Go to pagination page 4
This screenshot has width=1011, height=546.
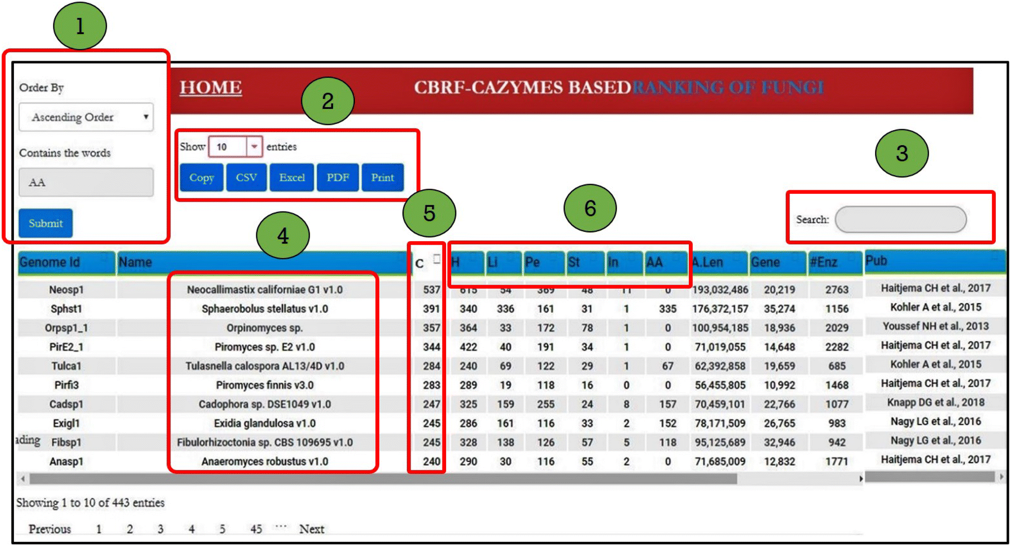[x=191, y=529]
